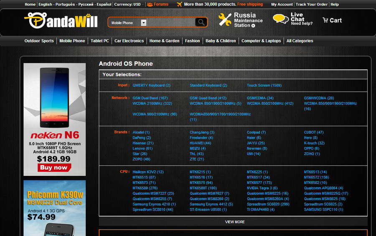Screen dimensions: 376x236
Task: Filter by WCDMA 900/2100MHz (90)
Action: click(x=155, y=114)
